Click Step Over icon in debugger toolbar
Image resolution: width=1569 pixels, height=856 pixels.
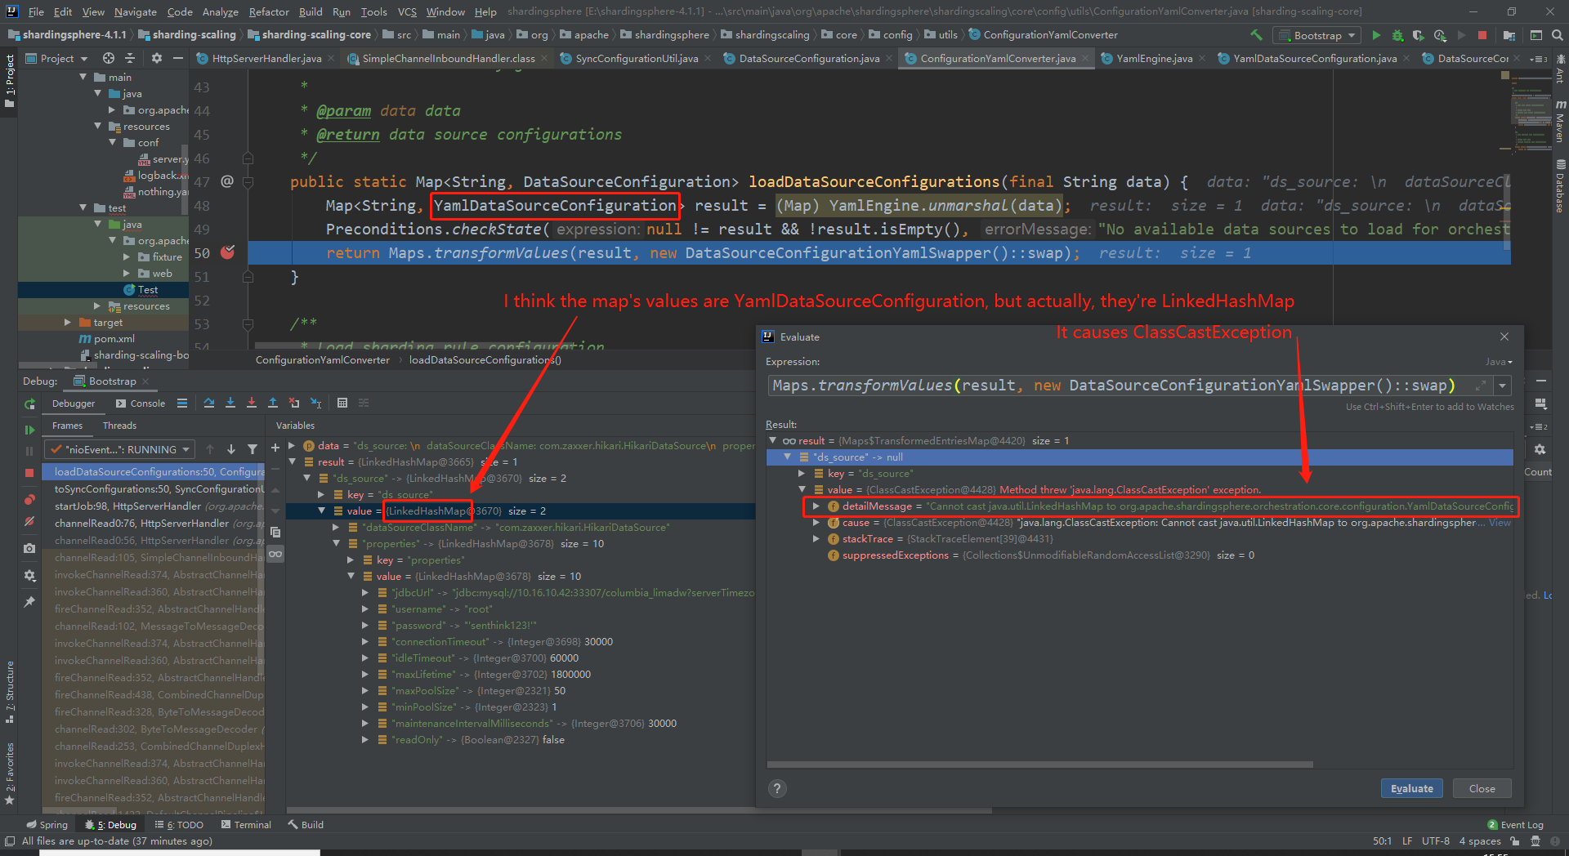click(x=209, y=403)
